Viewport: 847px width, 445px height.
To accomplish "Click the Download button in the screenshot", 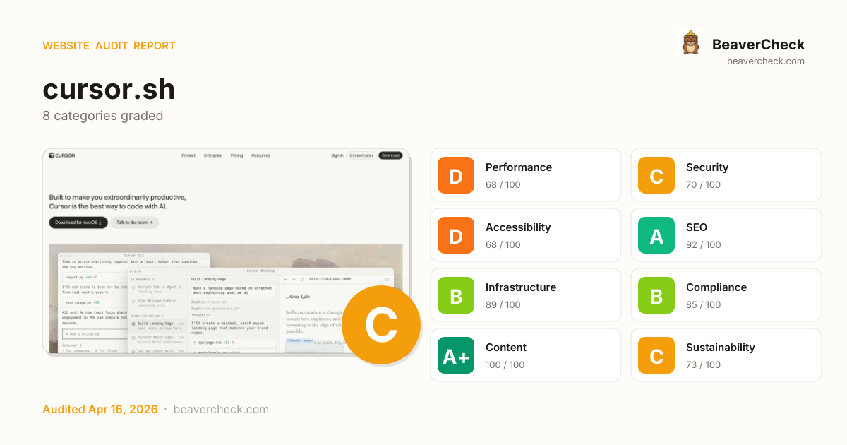I will pyautogui.click(x=390, y=155).
